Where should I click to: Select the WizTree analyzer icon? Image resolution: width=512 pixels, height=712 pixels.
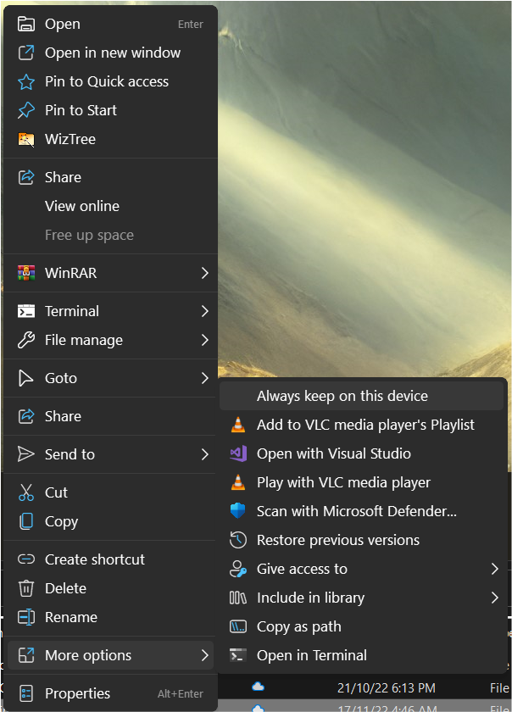pyautogui.click(x=25, y=139)
